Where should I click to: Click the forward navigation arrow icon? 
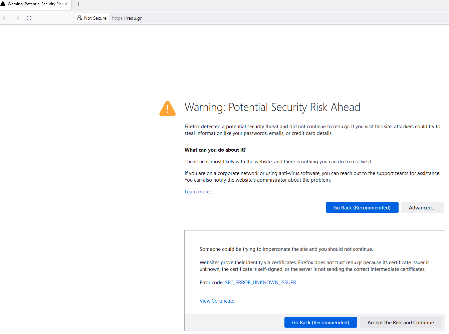tap(17, 18)
